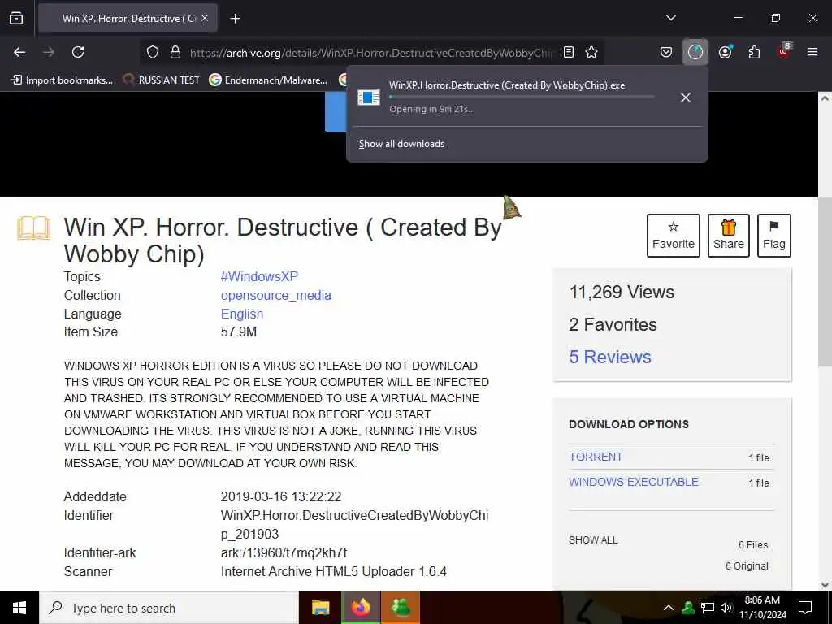Open a new browser tab
Viewport: 832px width, 624px height.
tap(235, 19)
